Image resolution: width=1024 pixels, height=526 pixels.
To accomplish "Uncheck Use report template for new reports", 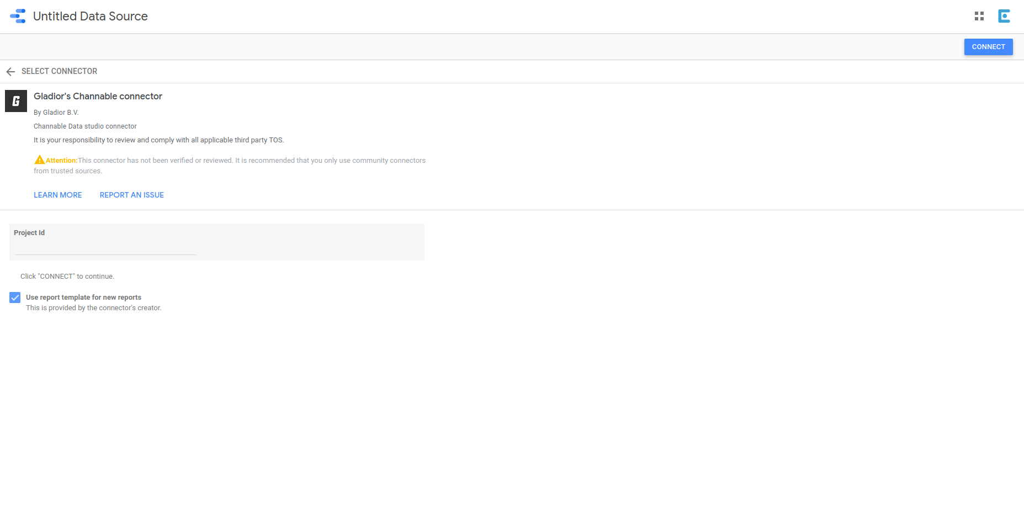I will pos(15,297).
